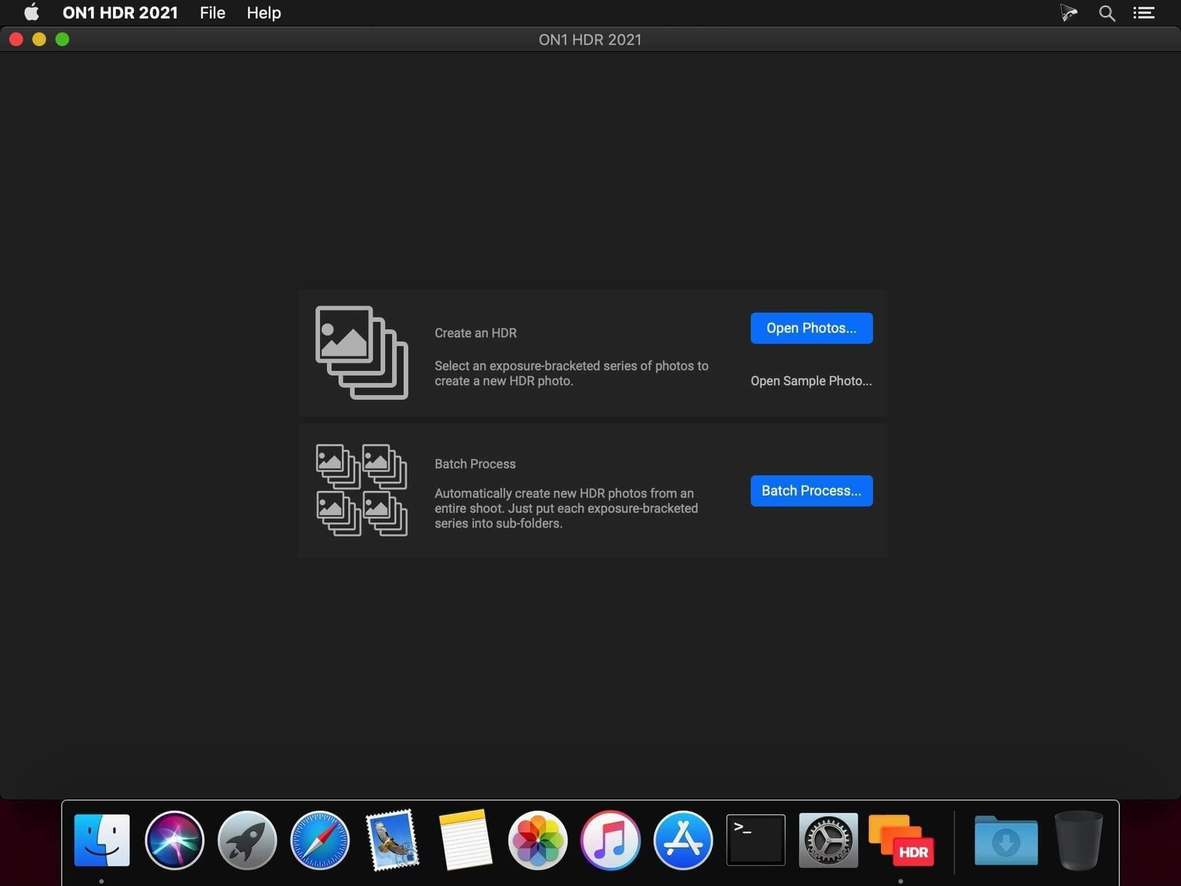This screenshot has width=1181, height=886.
Task: Click the stacked photos Create HDR icon
Action: pos(362,352)
